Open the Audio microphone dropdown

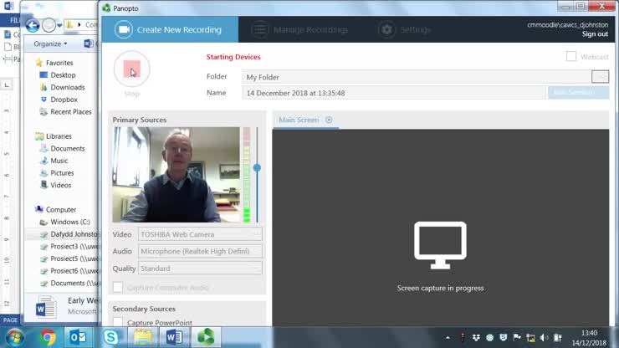[x=200, y=252]
